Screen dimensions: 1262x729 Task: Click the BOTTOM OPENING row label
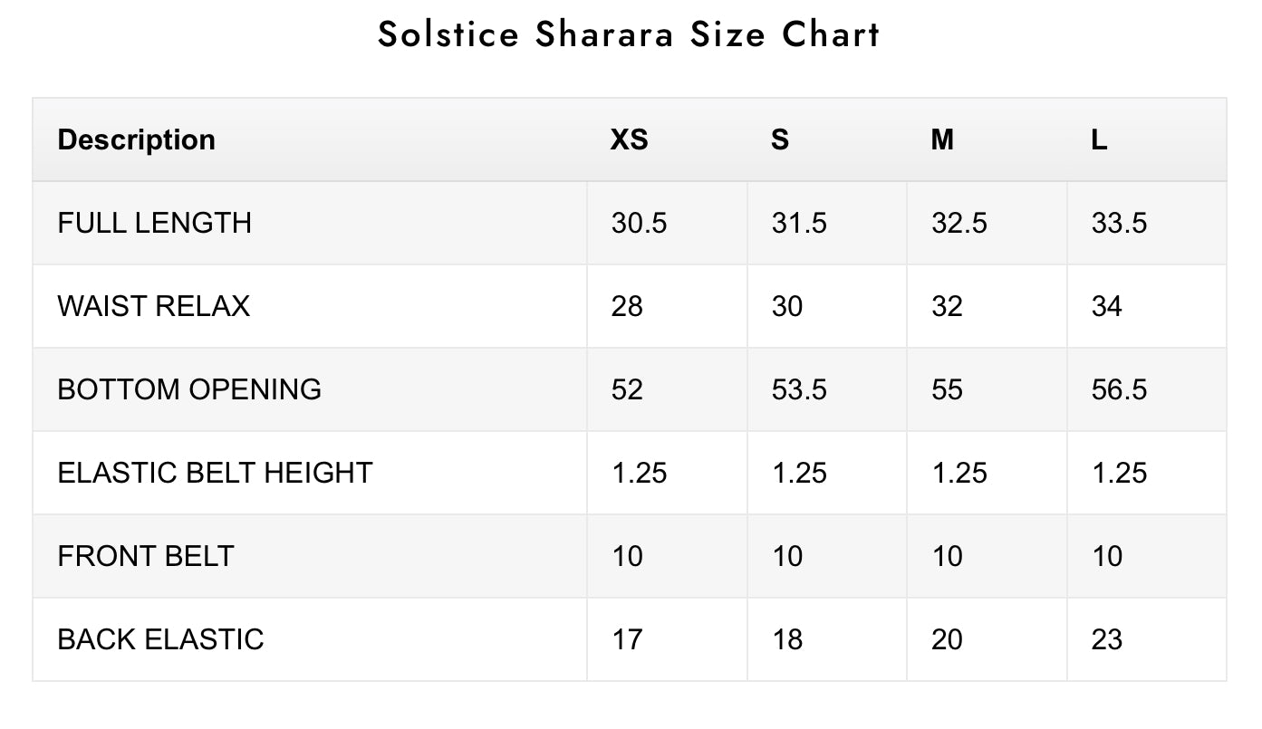pos(189,389)
